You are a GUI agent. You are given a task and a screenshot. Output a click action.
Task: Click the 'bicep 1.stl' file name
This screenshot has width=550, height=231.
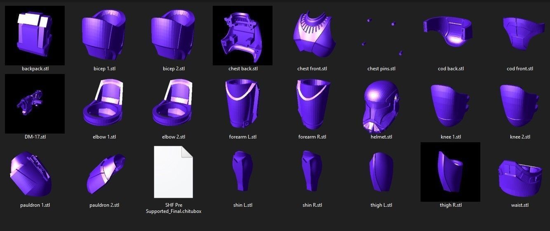pyautogui.click(x=104, y=69)
